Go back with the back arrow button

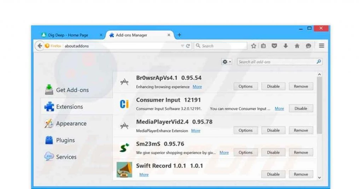[40, 46]
